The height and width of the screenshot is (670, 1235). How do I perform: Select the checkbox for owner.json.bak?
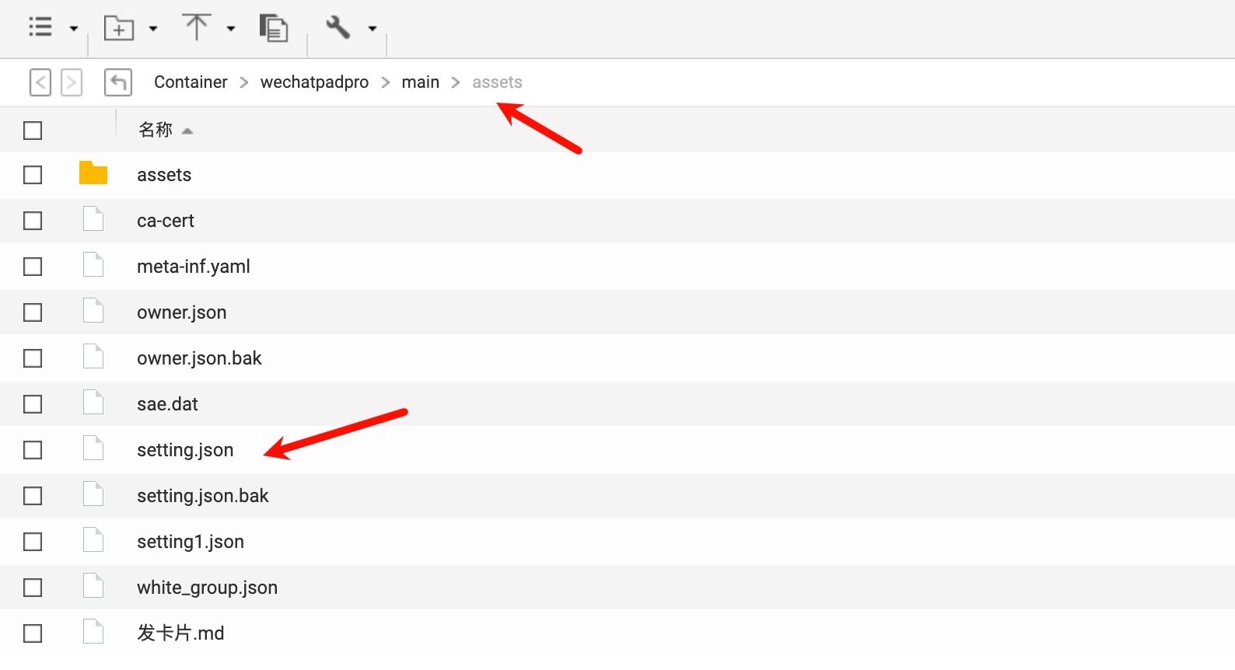point(33,358)
